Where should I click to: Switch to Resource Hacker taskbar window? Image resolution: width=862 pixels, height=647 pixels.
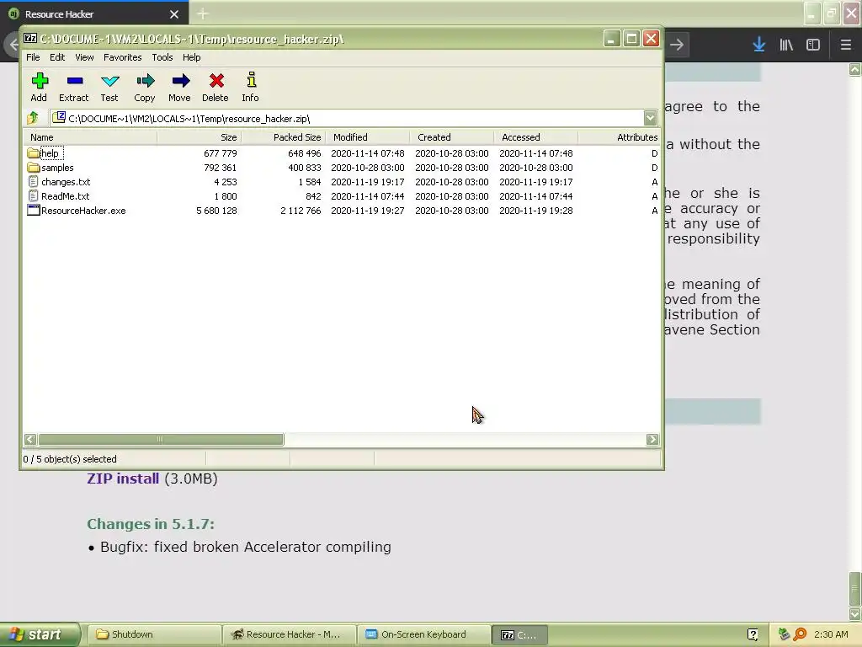(290, 634)
